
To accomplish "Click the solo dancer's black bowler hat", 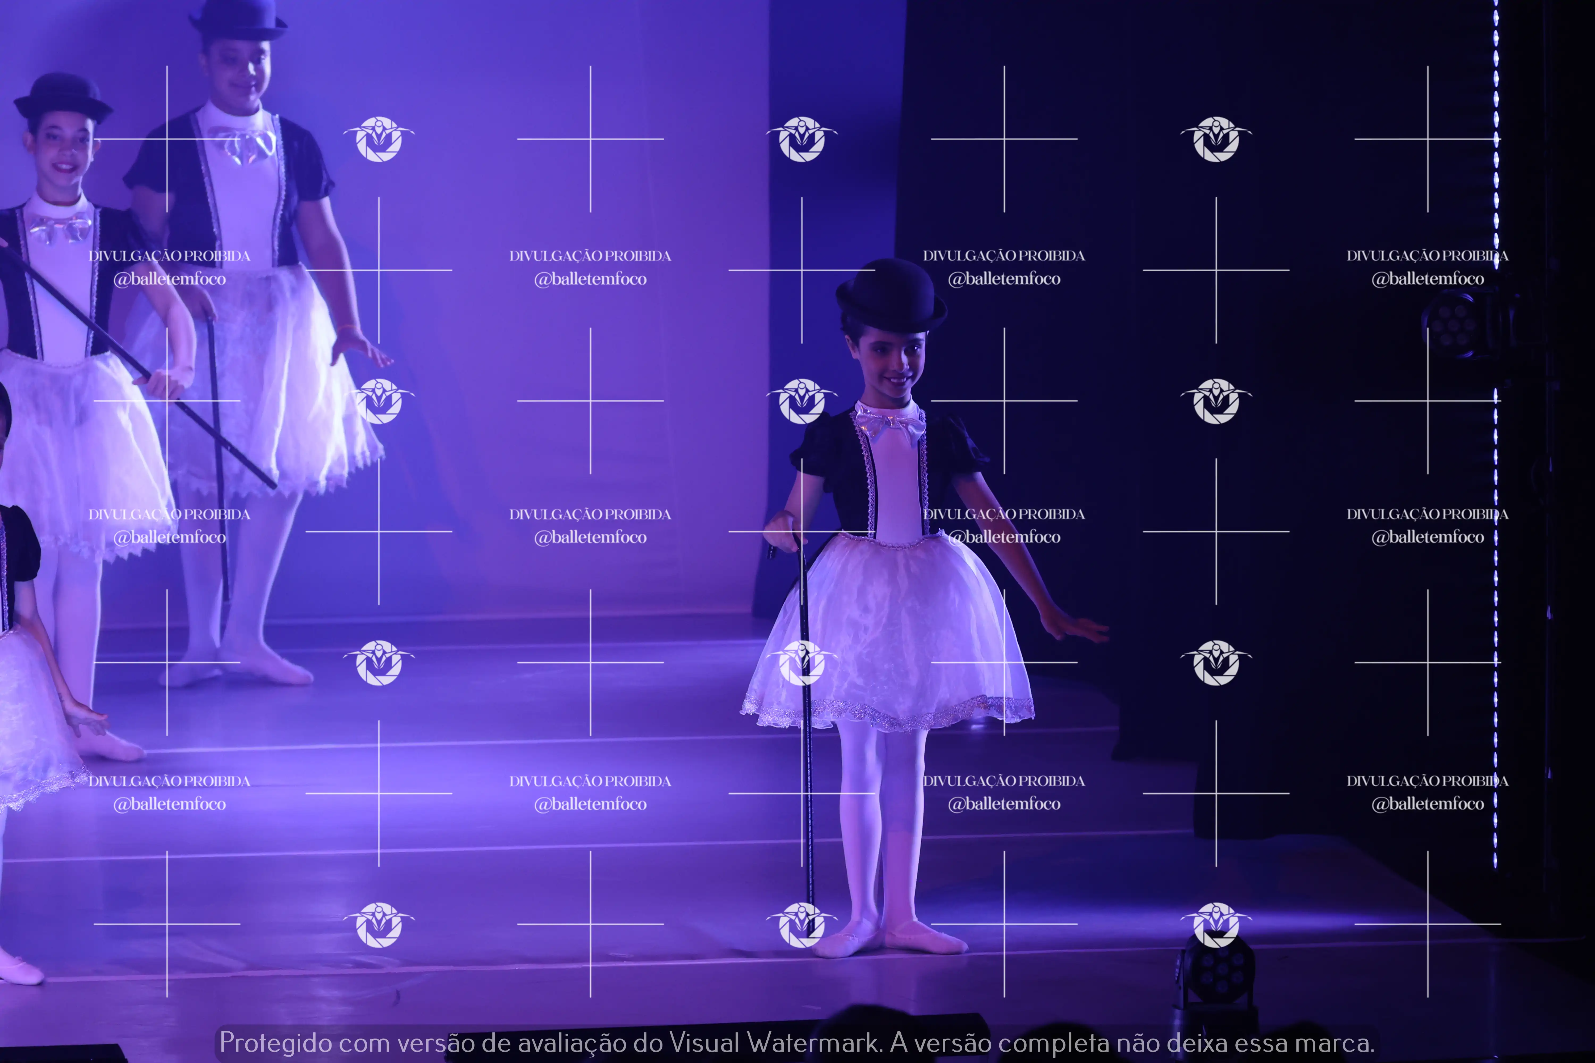I will point(890,296).
